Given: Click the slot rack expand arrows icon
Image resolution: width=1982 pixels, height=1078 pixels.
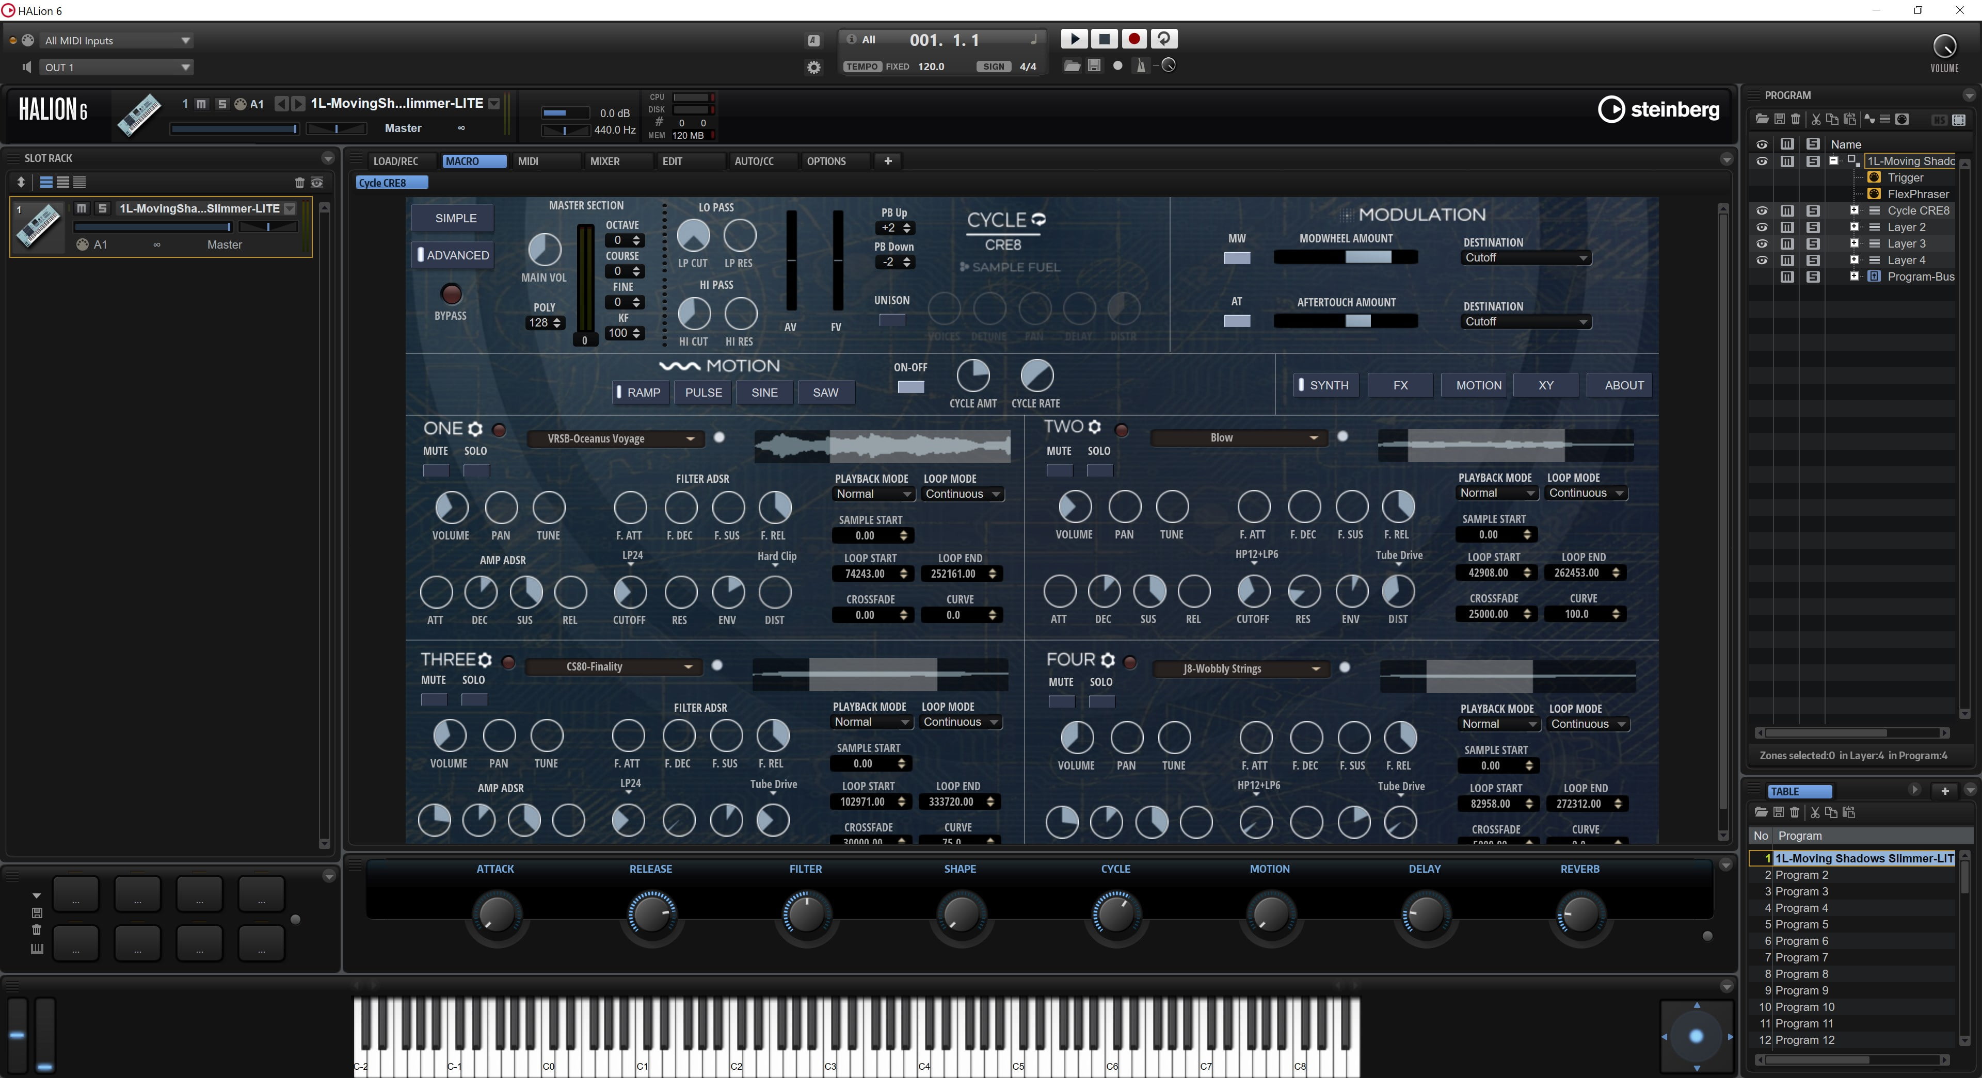Looking at the screenshot, I should pos(21,182).
